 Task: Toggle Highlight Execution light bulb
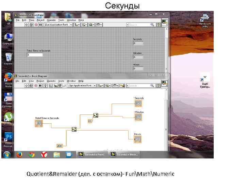coord(45,86)
